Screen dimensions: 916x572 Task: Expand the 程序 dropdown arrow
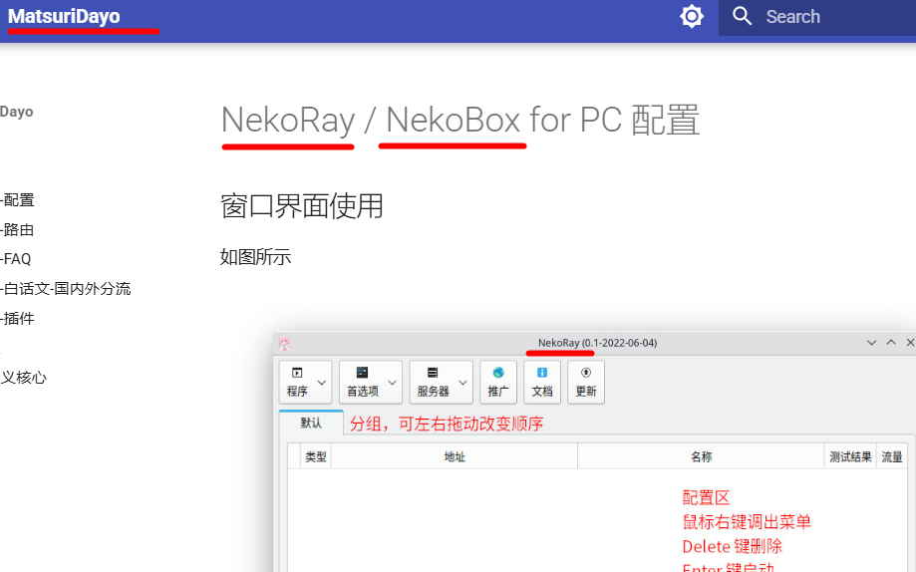pos(322,383)
